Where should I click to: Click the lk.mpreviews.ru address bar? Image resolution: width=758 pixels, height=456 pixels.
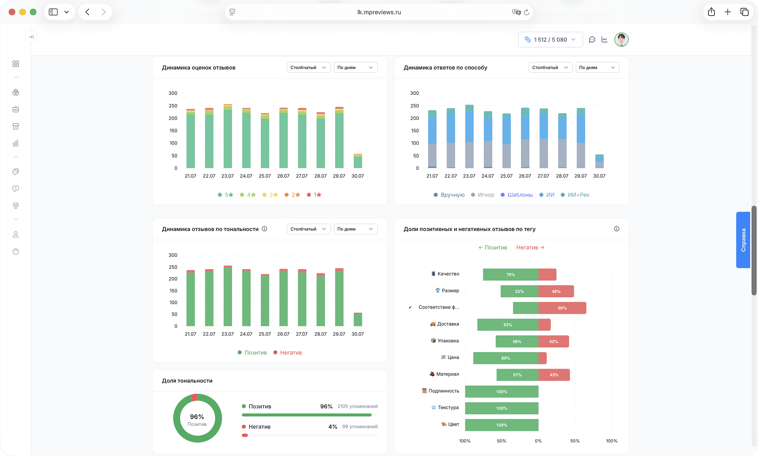pos(379,12)
